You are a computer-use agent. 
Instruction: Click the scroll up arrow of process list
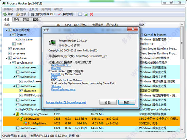coord(182,24)
